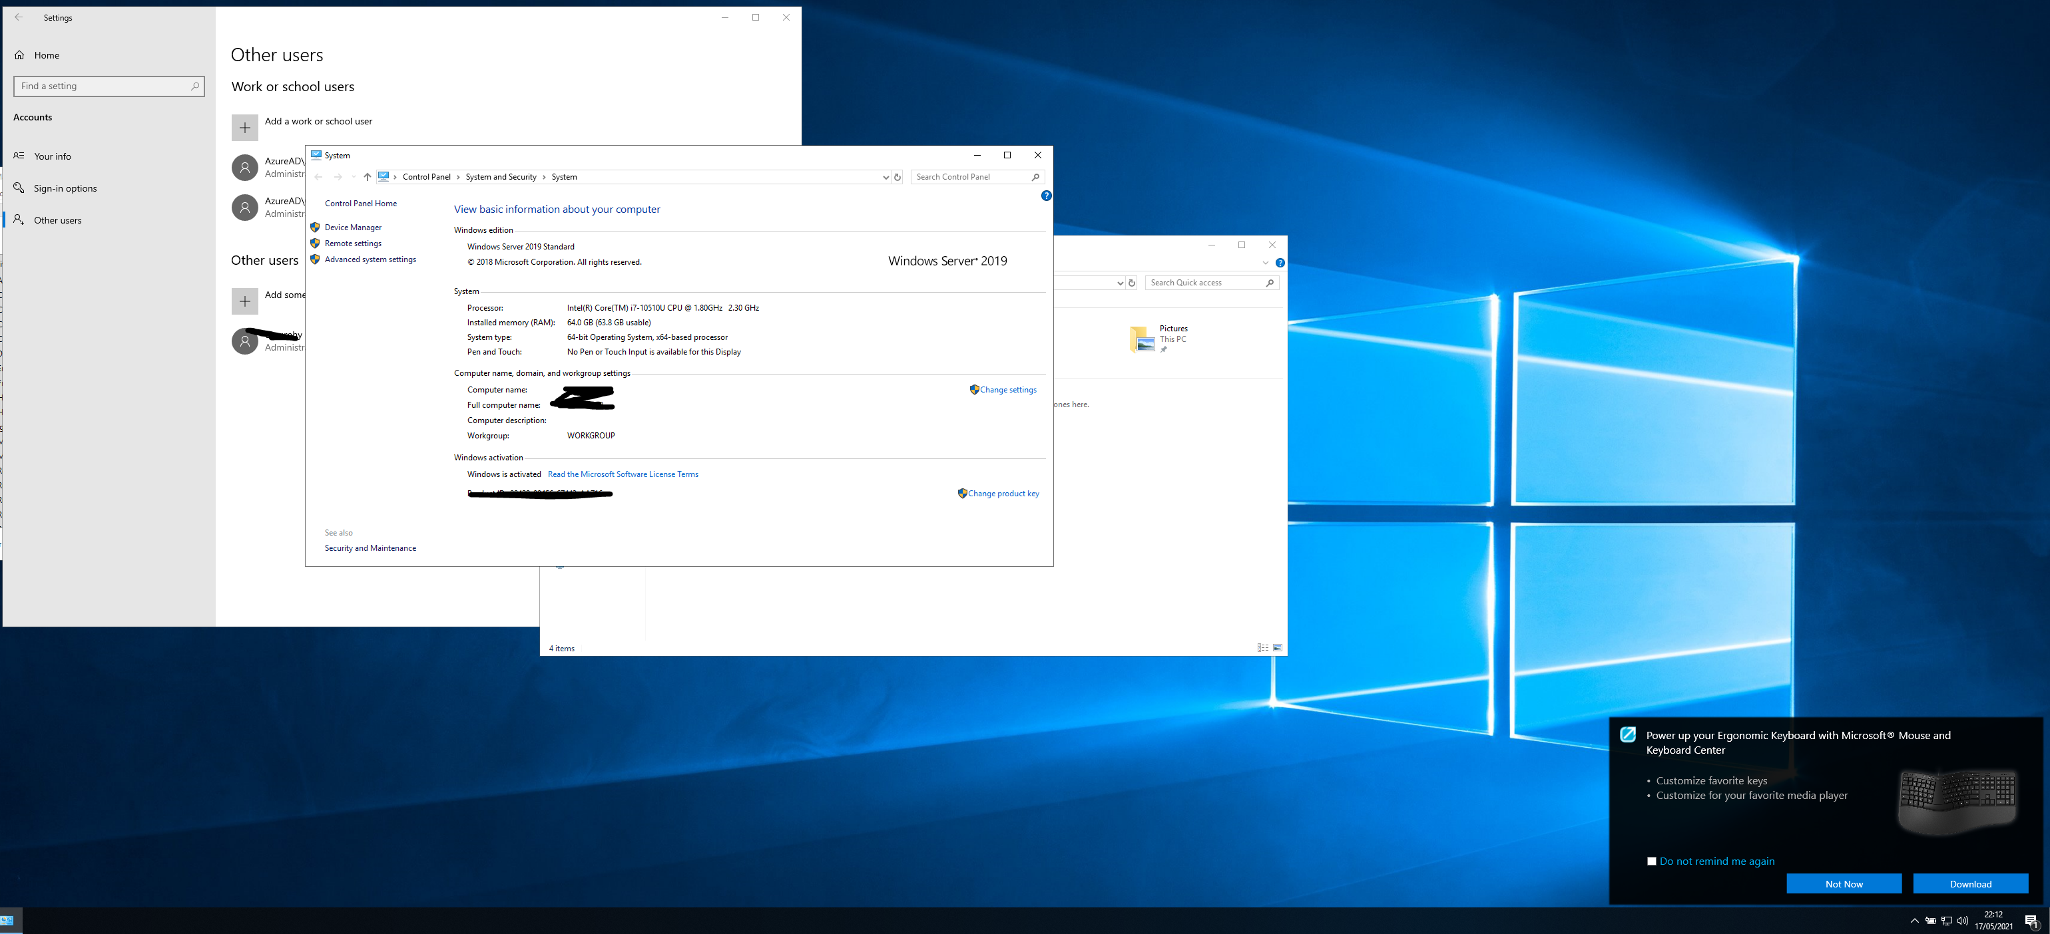Click the back arrow in System window
The image size is (2050, 934).
point(318,176)
